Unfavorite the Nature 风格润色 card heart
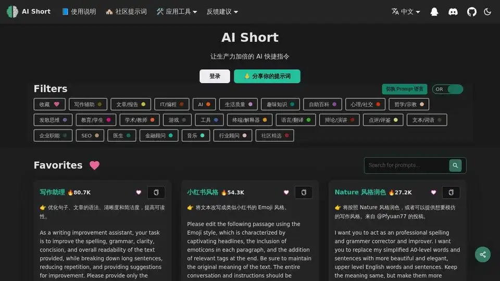Viewport: 500px width, 281px height. [x=433, y=193]
